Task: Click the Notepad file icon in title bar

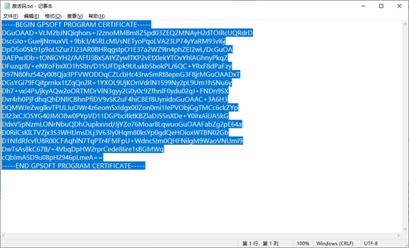Action: [x=7, y=6]
